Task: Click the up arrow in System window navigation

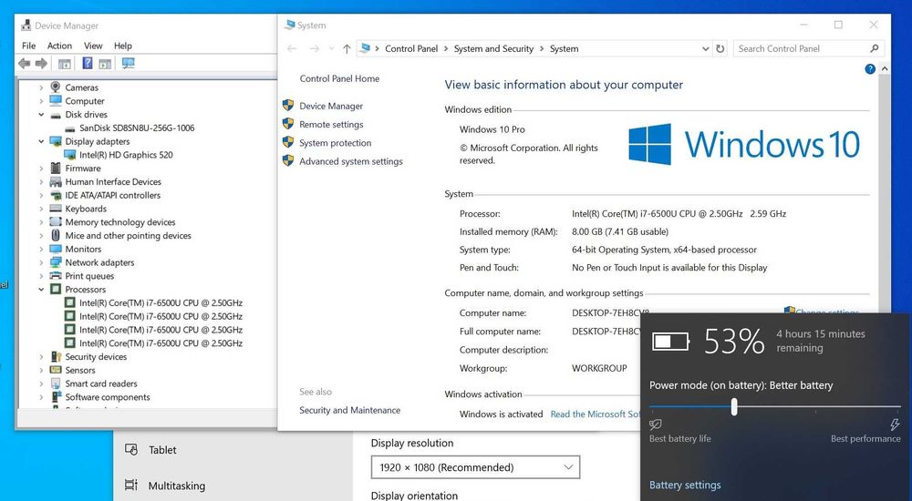Action: point(347,49)
